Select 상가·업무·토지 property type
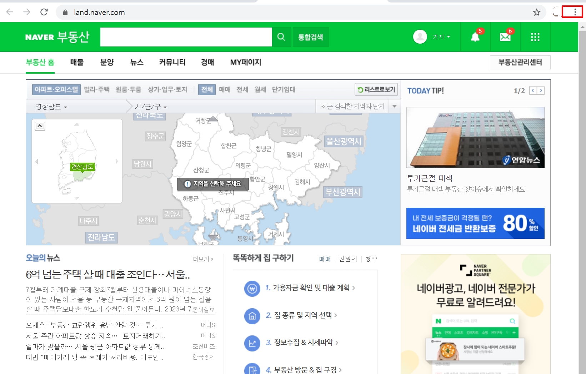Image resolution: width=586 pixels, height=374 pixels. tap(167, 89)
